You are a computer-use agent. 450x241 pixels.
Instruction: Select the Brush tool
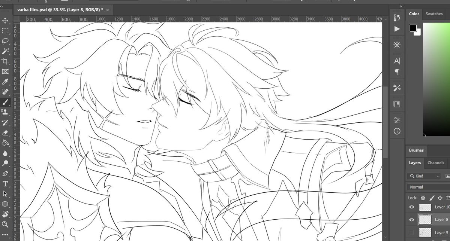[5, 102]
